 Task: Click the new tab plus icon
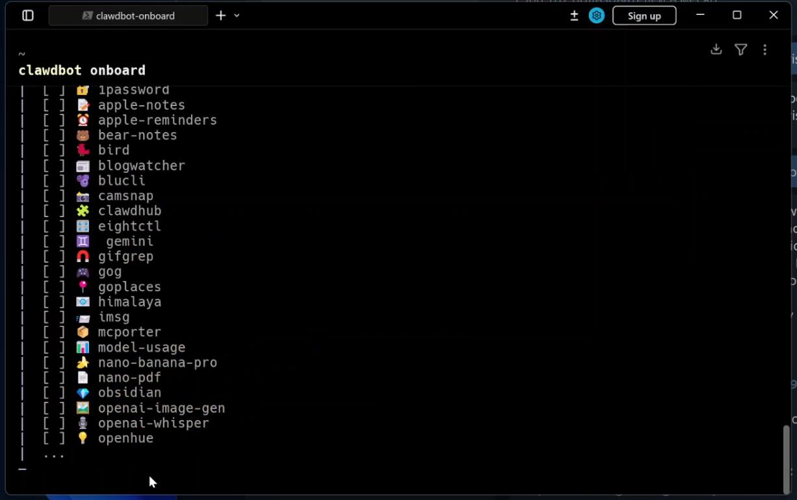tap(221, 16)
